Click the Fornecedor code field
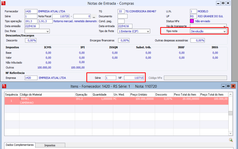The image size is (238, 149). pyautogui.click(x=31, y=11)
